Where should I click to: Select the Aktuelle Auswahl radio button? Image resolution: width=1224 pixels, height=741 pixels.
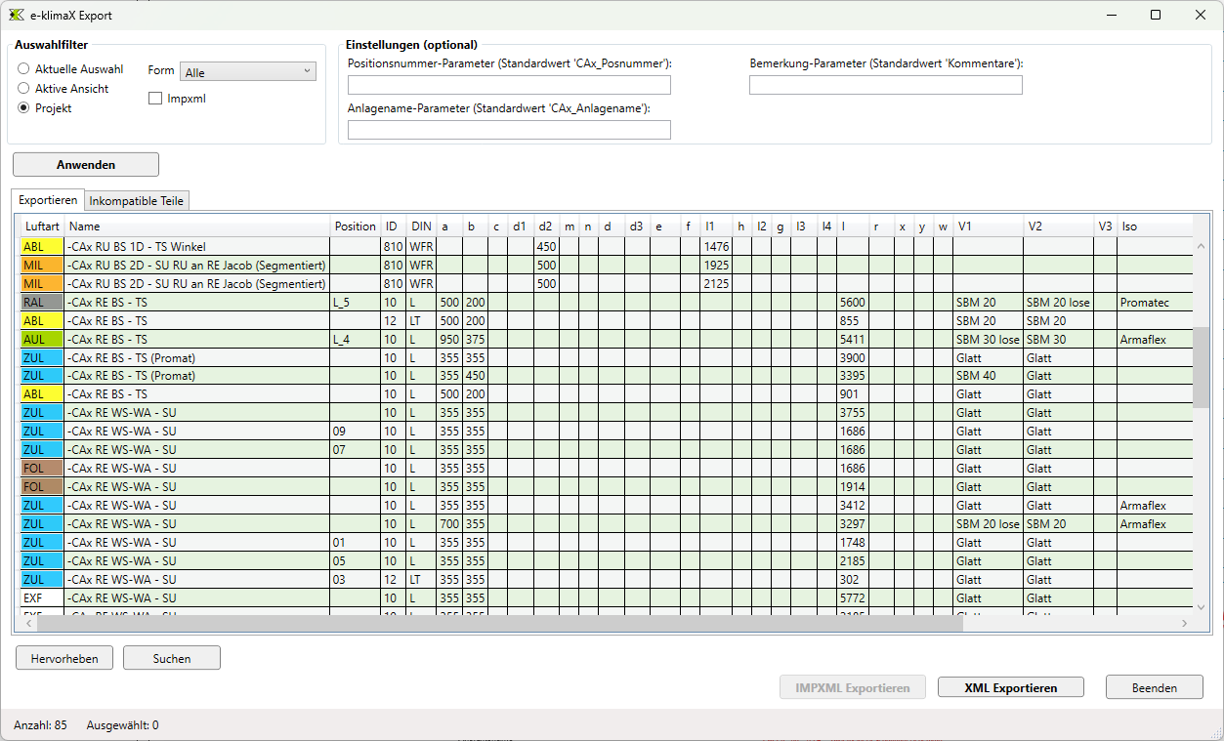(x=24, y=69)
